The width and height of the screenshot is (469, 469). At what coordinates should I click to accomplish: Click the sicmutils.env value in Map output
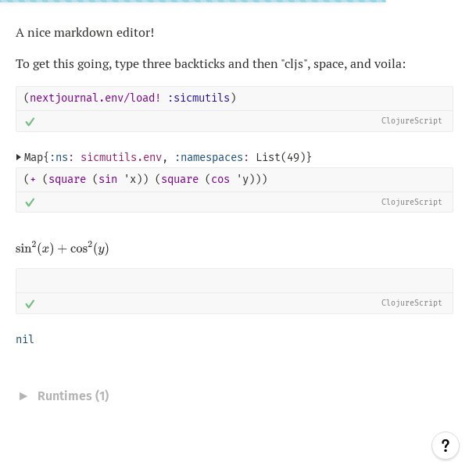121,157
